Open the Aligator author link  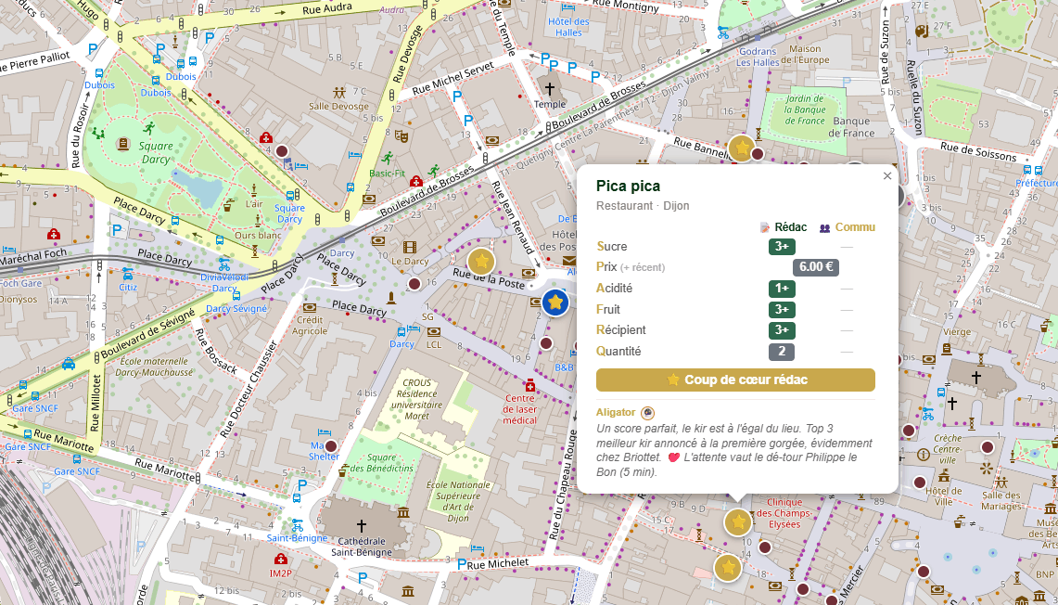pos(616,413)
